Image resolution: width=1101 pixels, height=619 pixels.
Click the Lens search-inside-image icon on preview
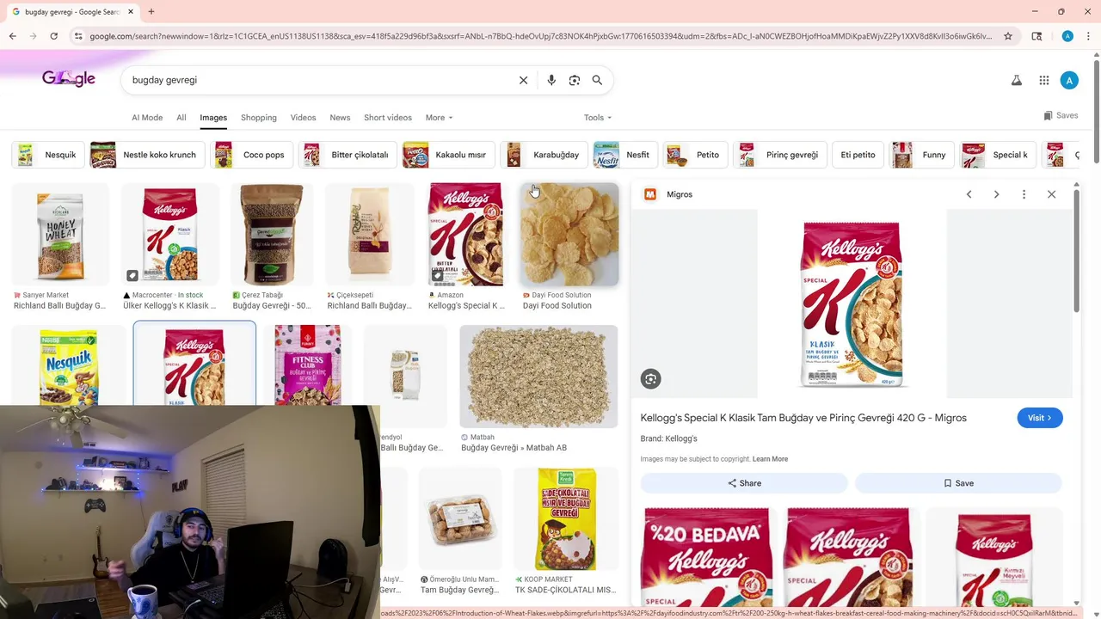click(x=650, y=379)
